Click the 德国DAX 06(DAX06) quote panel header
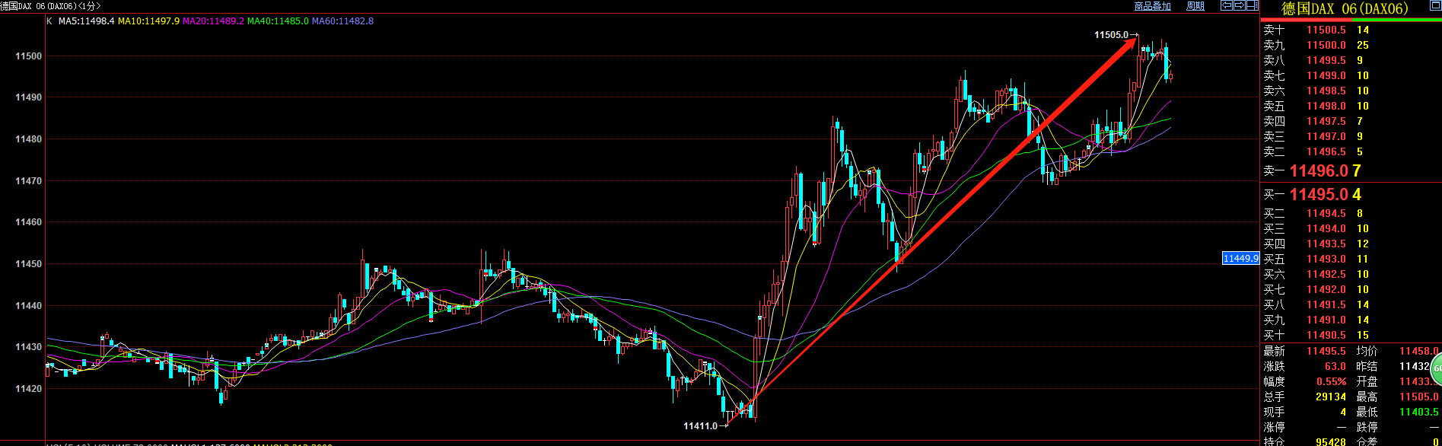 [x=1345, y=8]
